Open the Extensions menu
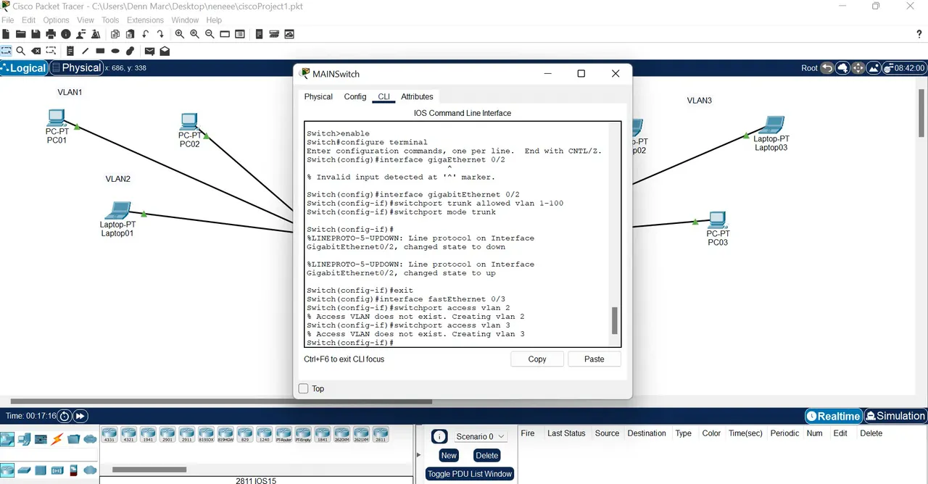928x484 pixels. pos(145,20)
